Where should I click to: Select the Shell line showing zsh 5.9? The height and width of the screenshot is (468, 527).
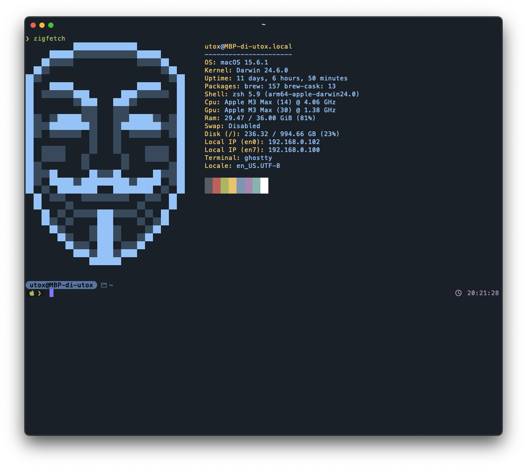tap(281, 94)
